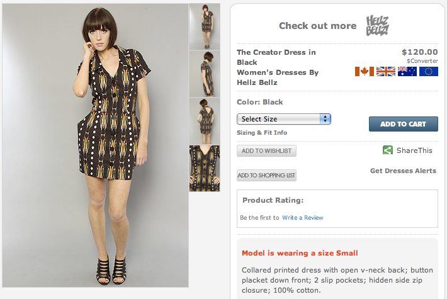447x299 pixels.
Task: Click the main dress product image
Action: click(x=96, y=145)
